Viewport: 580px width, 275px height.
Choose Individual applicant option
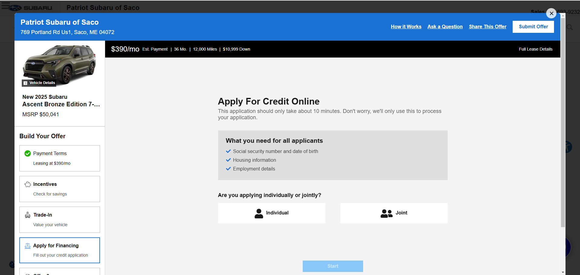click(272, 213)
